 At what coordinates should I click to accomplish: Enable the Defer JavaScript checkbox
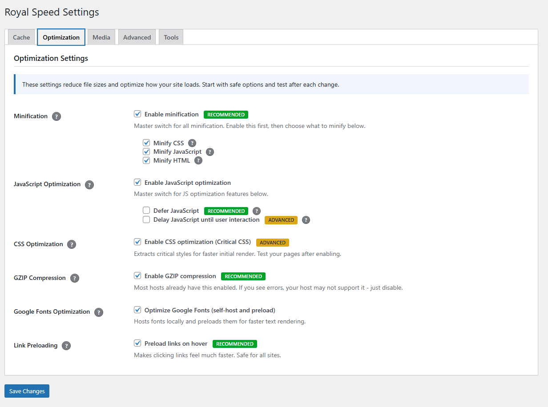[146, 210]
